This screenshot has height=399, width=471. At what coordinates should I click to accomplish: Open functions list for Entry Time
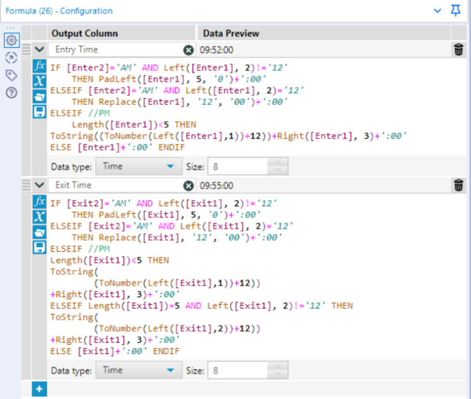pos(39,66)
